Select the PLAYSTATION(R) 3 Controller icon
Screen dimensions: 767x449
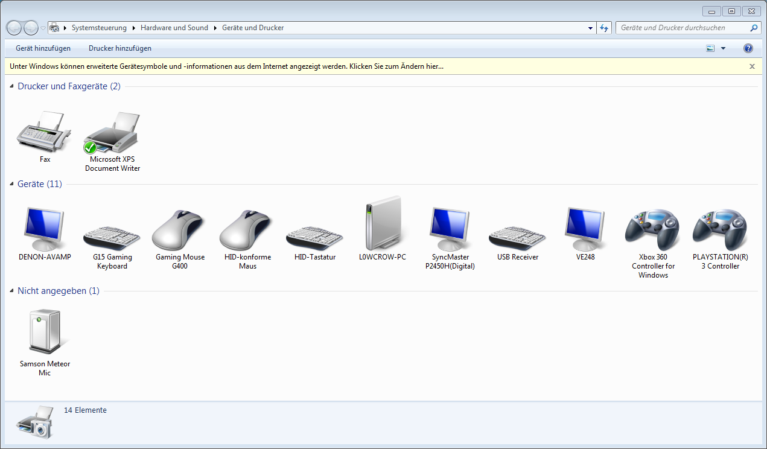720,230
